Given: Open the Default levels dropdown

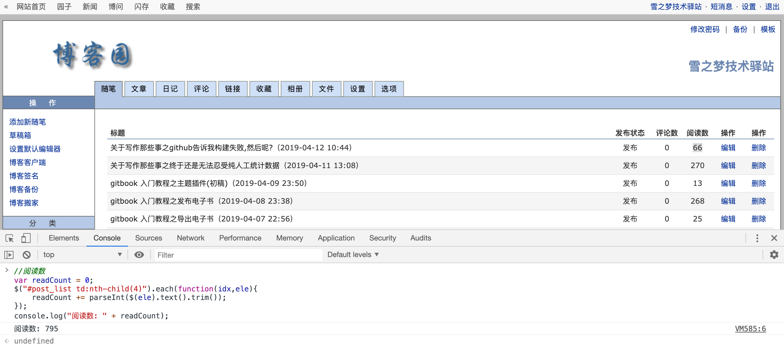Looking at the screenshot, I should click(x=353, y=255).
